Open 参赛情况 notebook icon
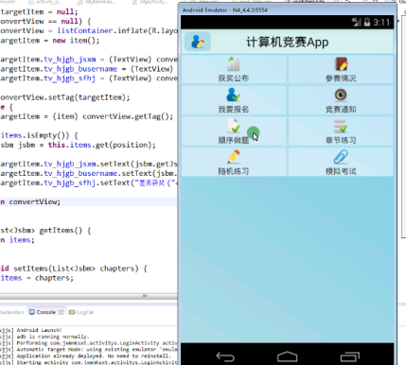This screenshot has height=365, width=406. pyautogui.click(x=341, y=64)
